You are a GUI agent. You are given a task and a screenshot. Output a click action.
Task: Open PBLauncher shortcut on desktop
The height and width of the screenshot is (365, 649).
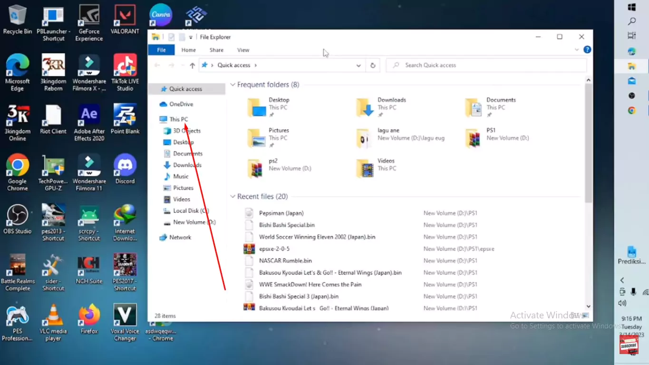53,23
